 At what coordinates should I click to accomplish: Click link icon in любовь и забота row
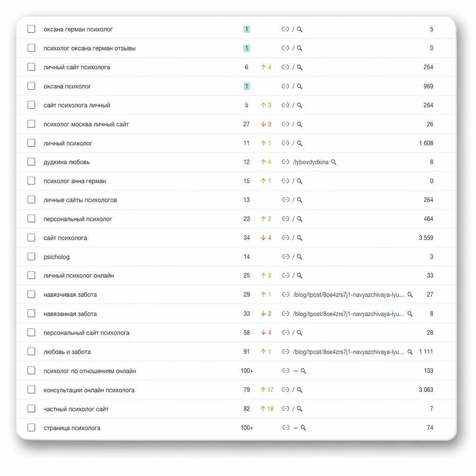coord(285,351)
